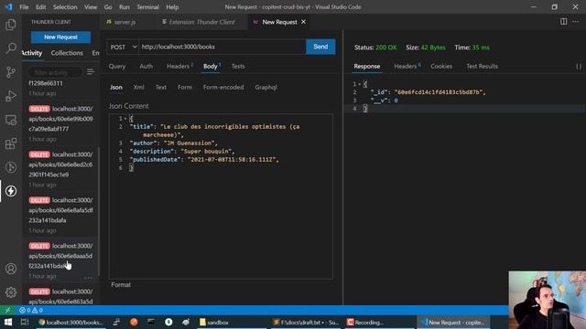Image resolution: width=586 pixels, height=329 pixels.
Task: Open the Thunder Client lightning icon
Action: coord(11,191)
